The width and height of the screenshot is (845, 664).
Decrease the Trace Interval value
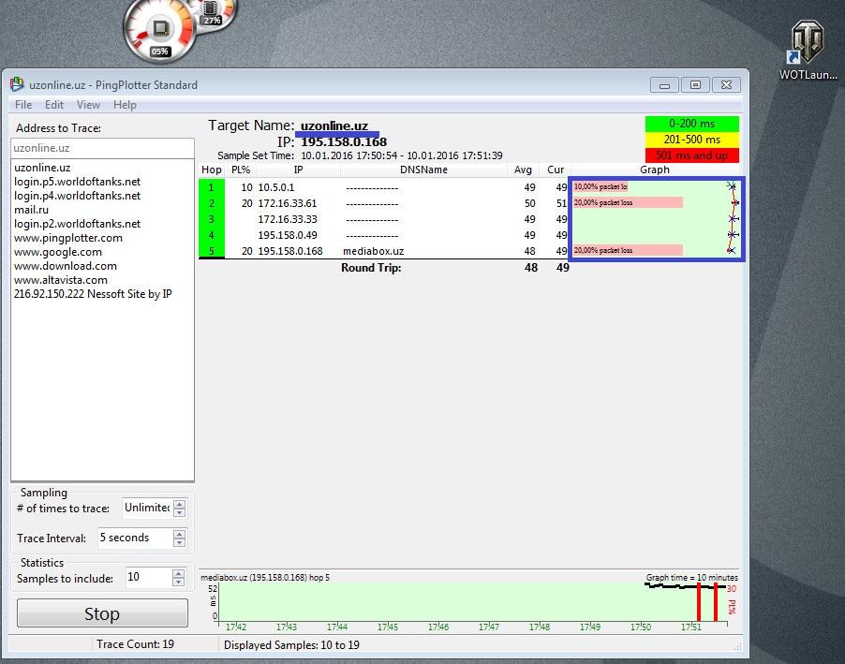(x=180, y=542)
